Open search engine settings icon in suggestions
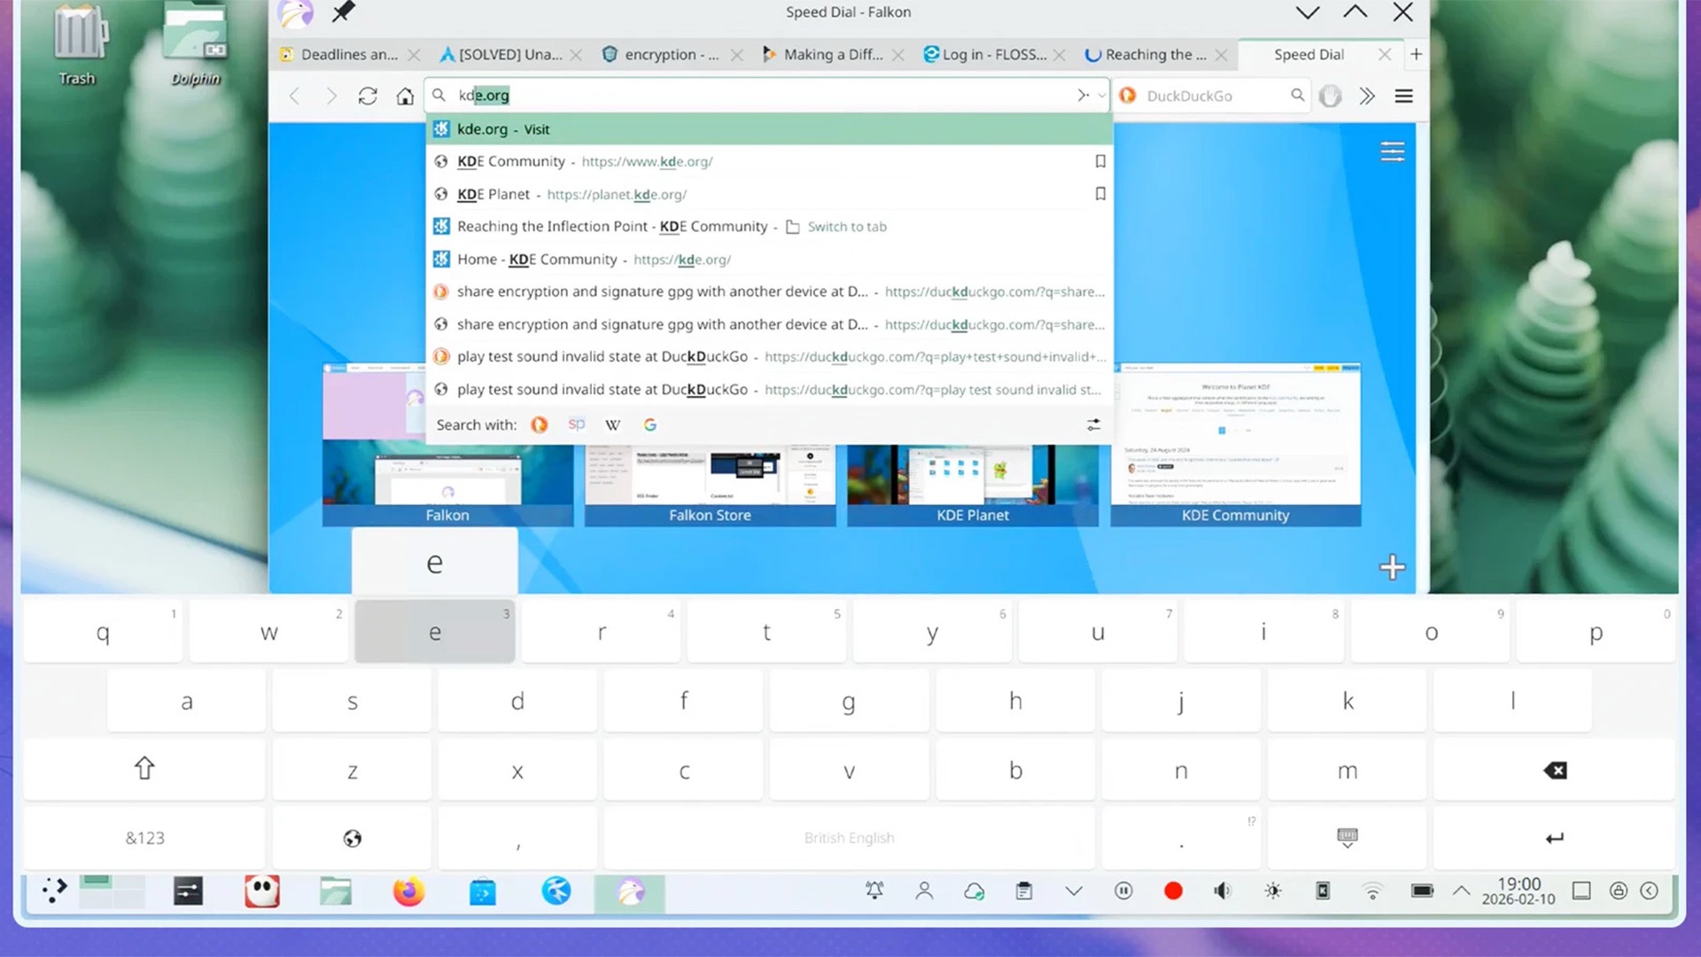This screenshot has height=957, width=1701. click(1094, 425)
